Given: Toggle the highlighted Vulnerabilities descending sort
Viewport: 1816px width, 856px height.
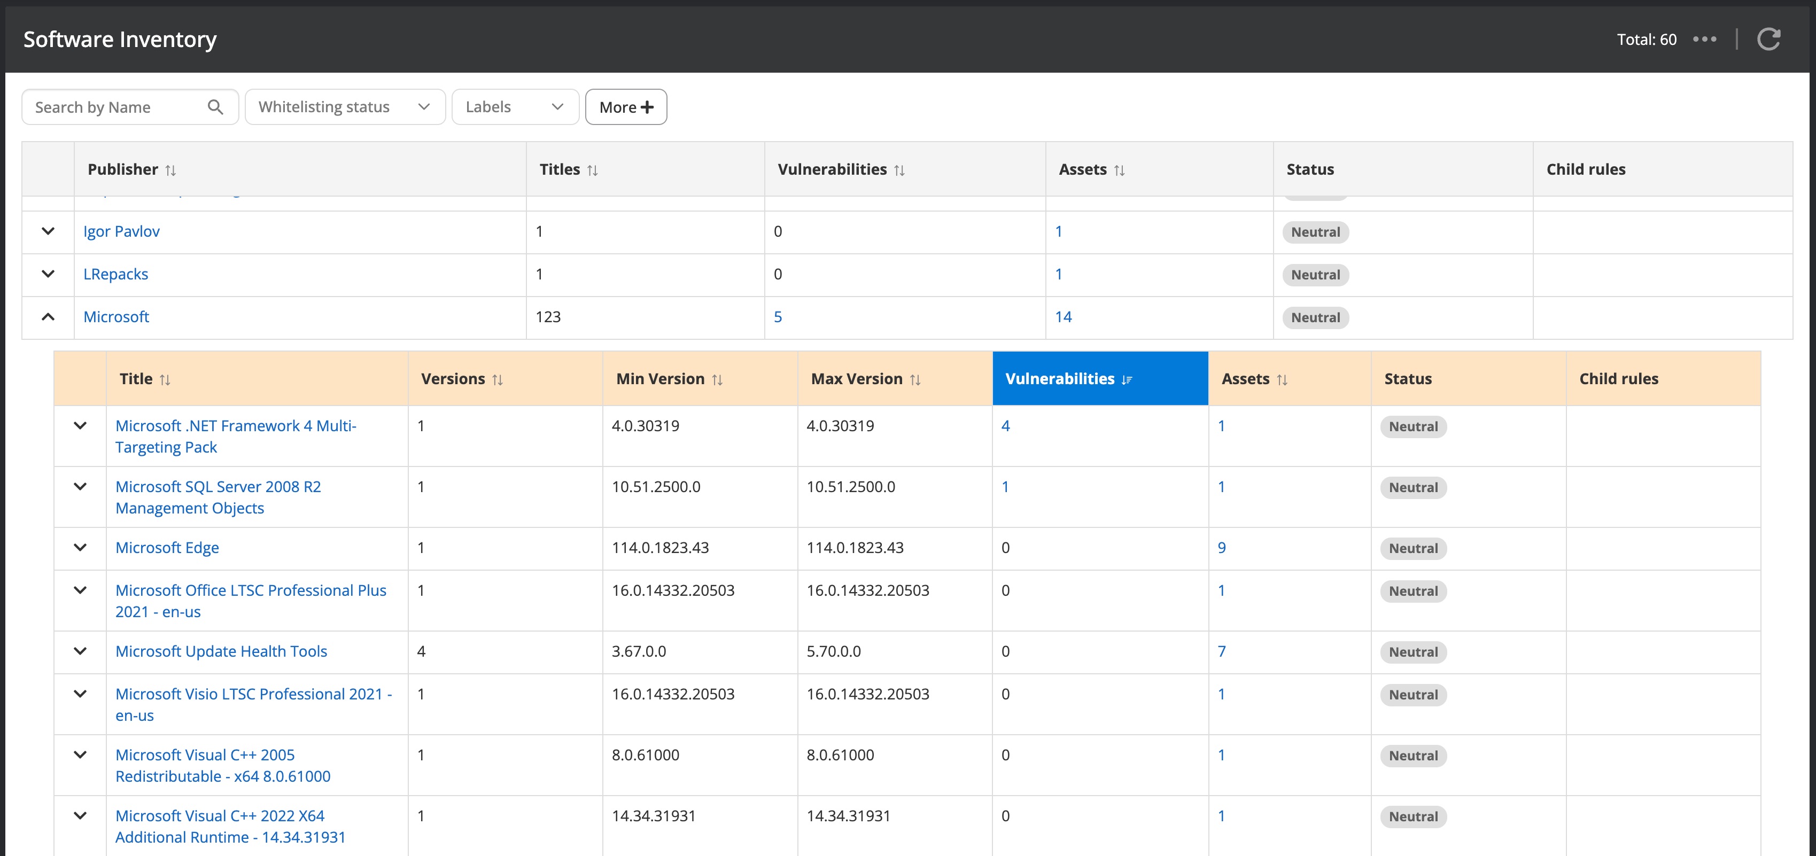Looking at the screenshot, I should coord(1127,380).
